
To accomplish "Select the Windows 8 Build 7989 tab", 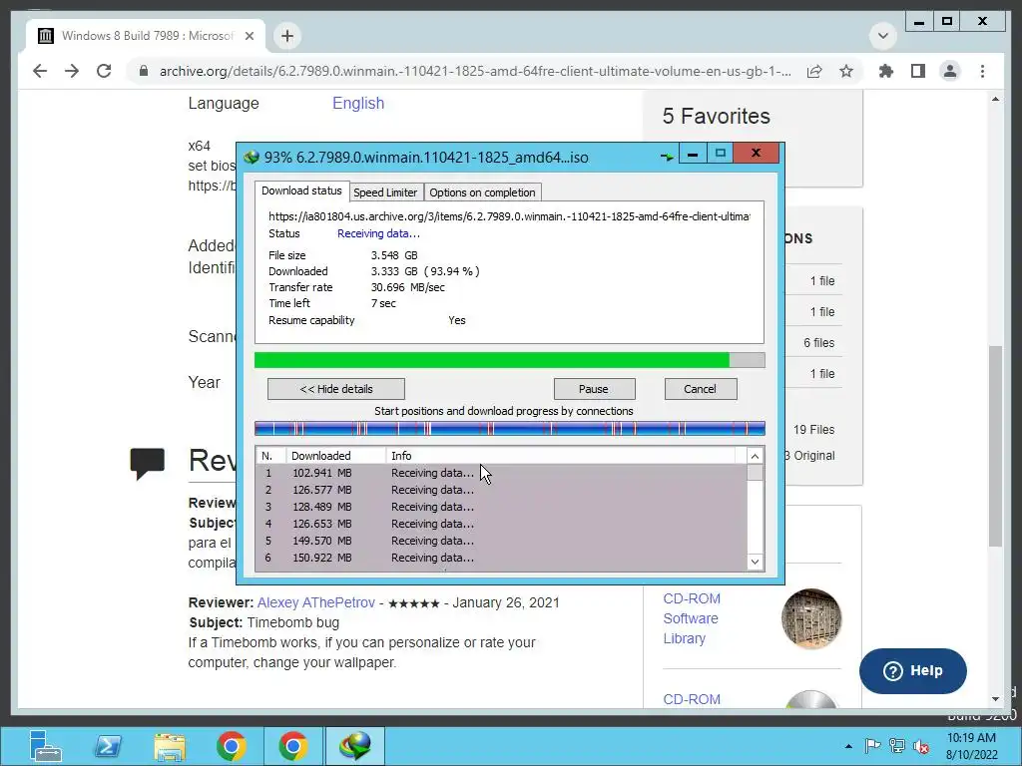I will (147, 36).
